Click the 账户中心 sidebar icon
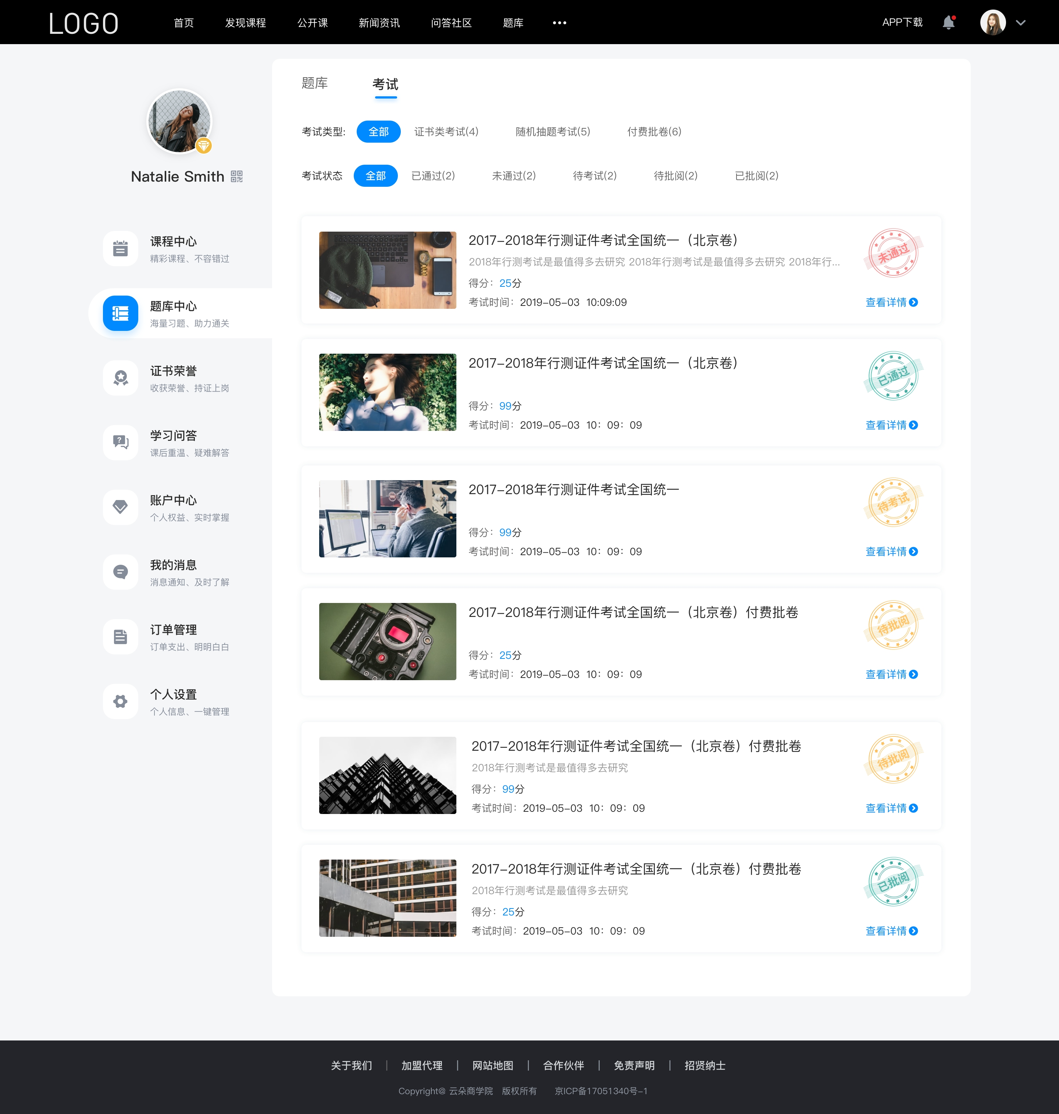The height and width of the screenshot is (1114, 1059). (x=120, y=507)
